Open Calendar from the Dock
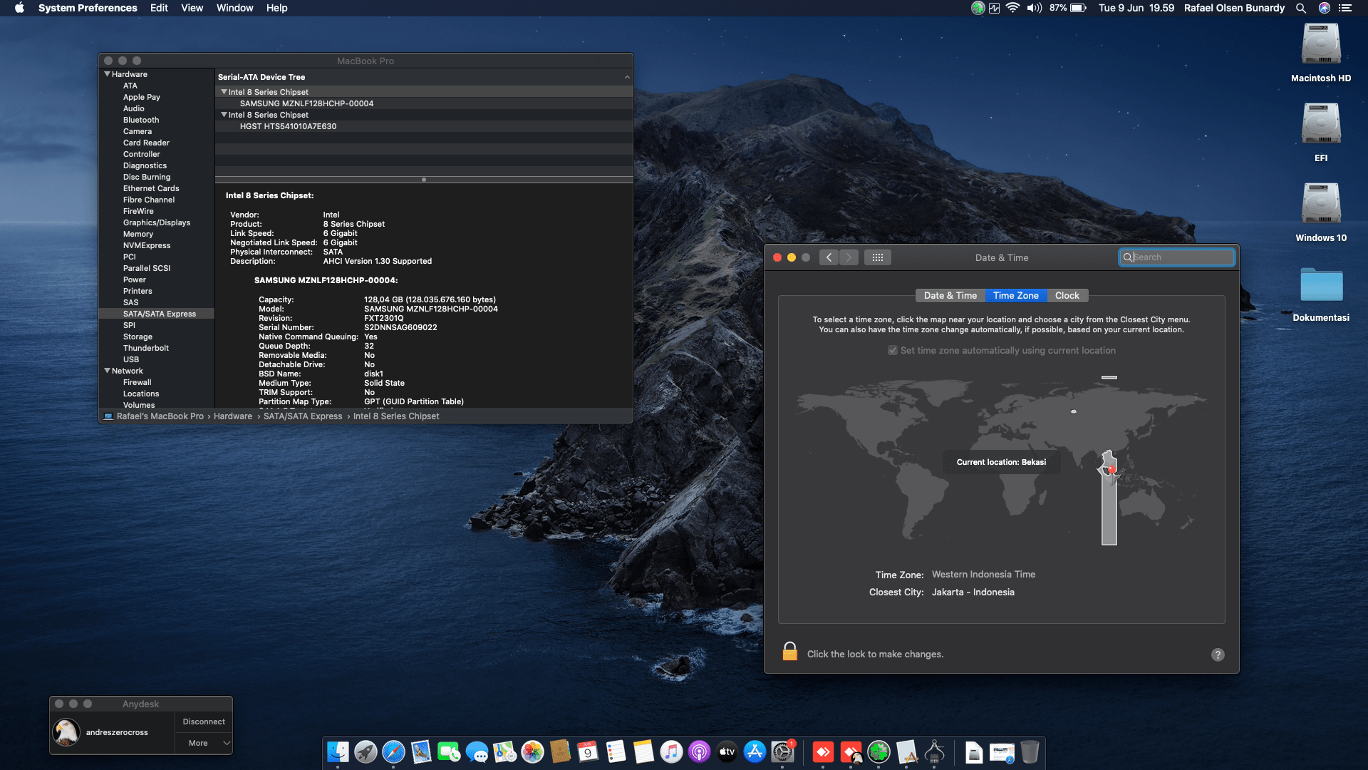Image resolution: width=1368 pixels, height=770 pixels. [588, 751]
